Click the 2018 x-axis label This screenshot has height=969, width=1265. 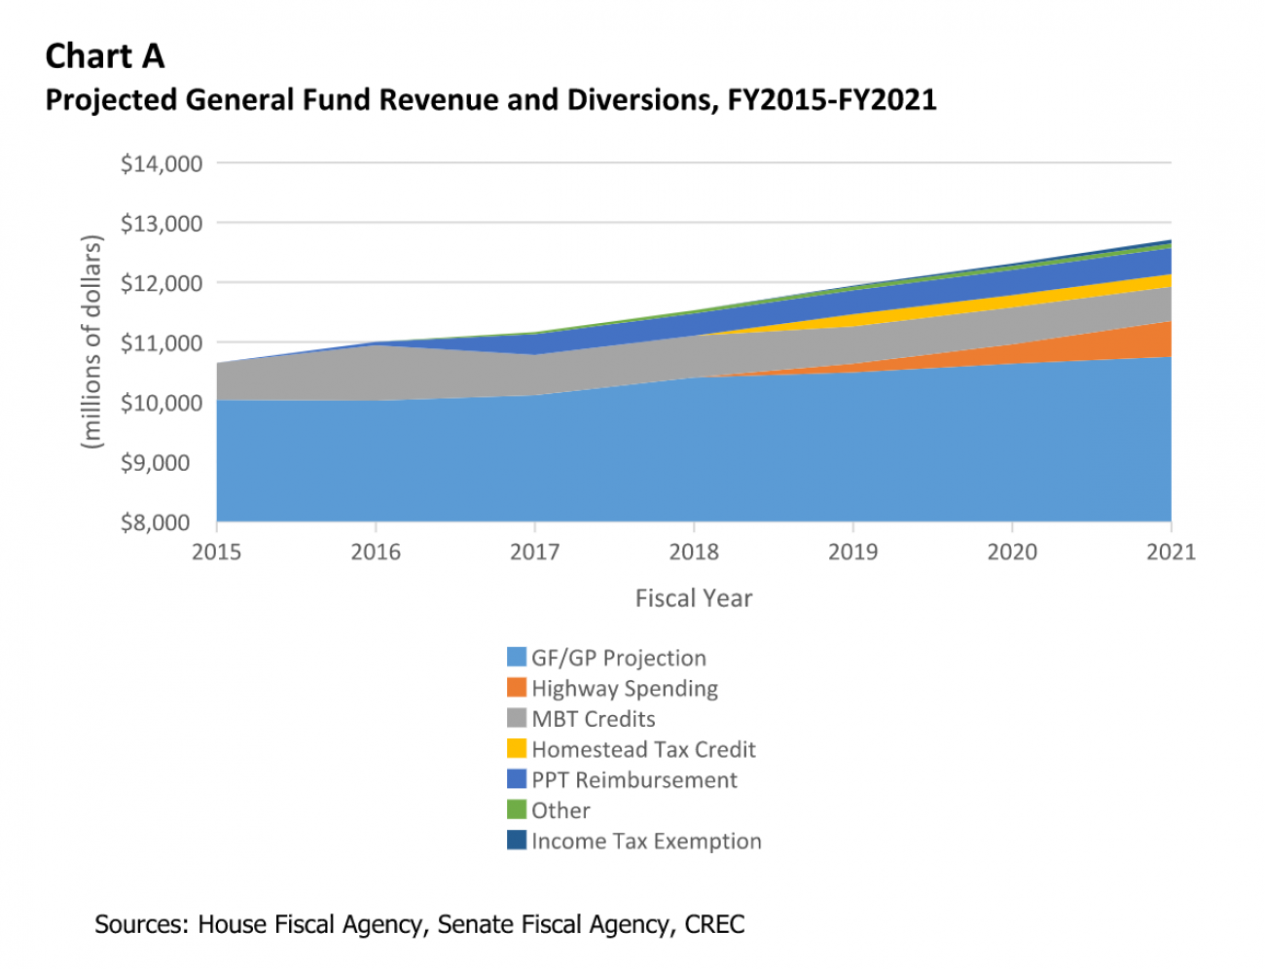(694, 552)
